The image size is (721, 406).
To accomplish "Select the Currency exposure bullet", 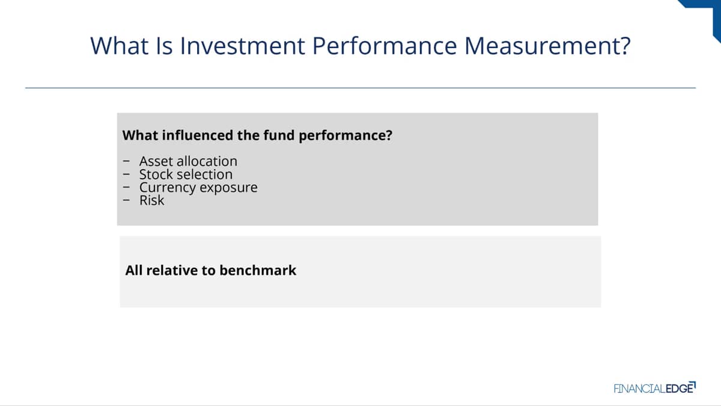I will pos(198,188).
